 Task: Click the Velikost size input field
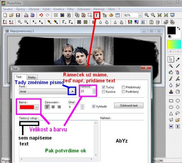(86, 91)
